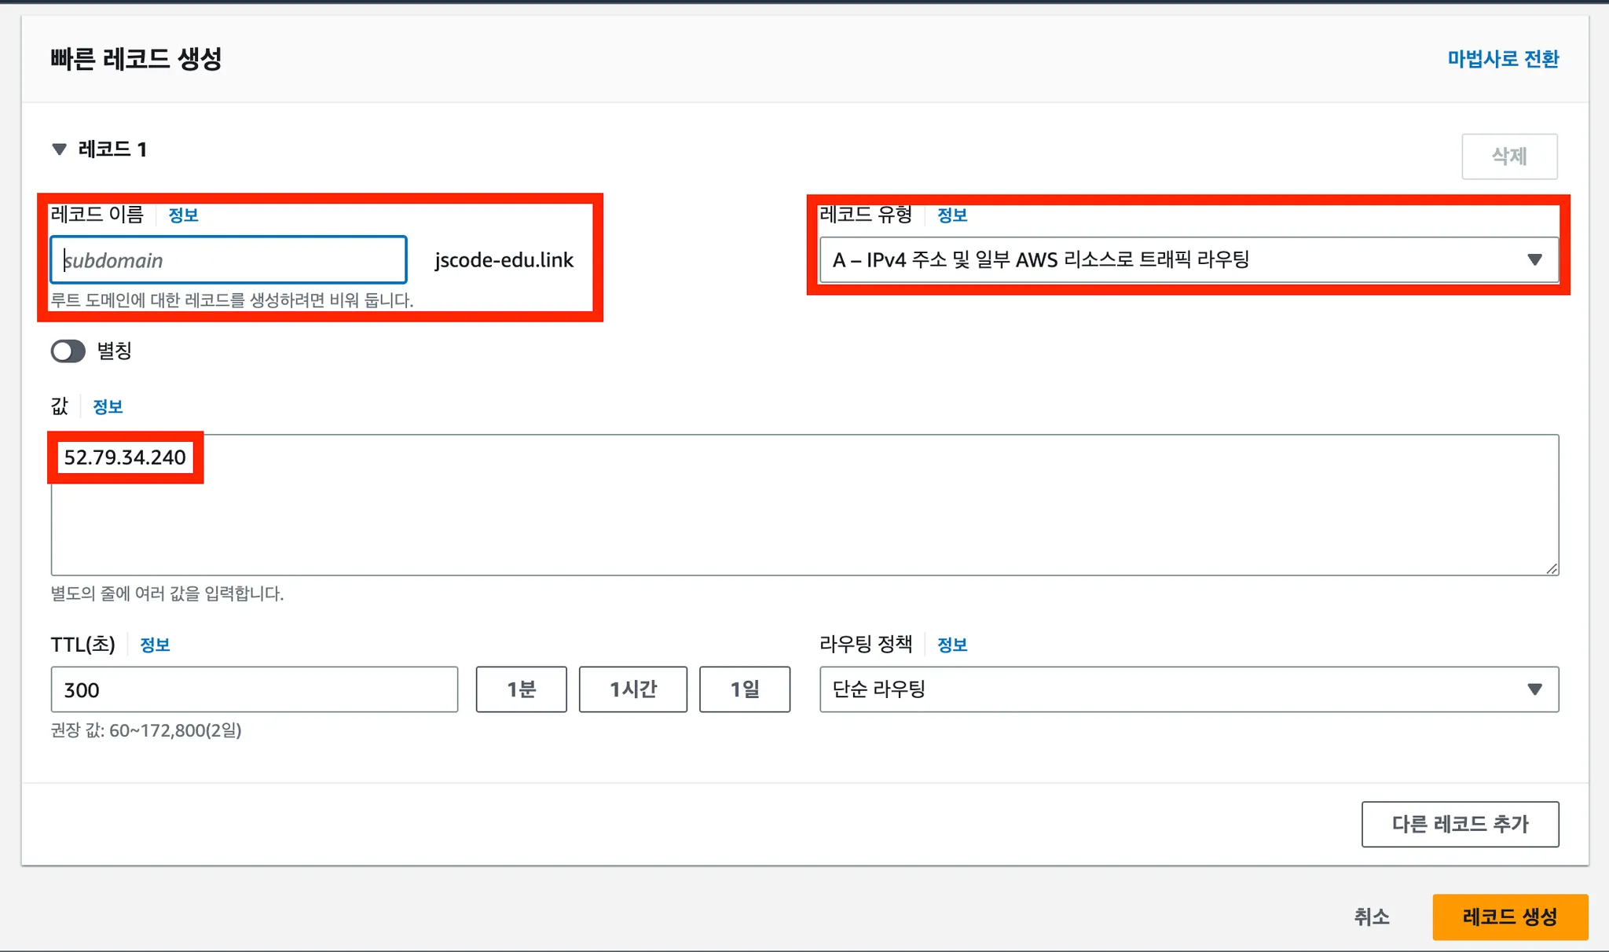Open 정보 link next to TTL(초)
The height and width of the screenshot is (952, 1609).
(155, 645)
